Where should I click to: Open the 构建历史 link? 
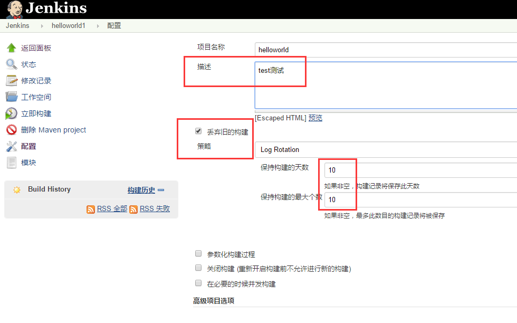[x=141, y=190]
